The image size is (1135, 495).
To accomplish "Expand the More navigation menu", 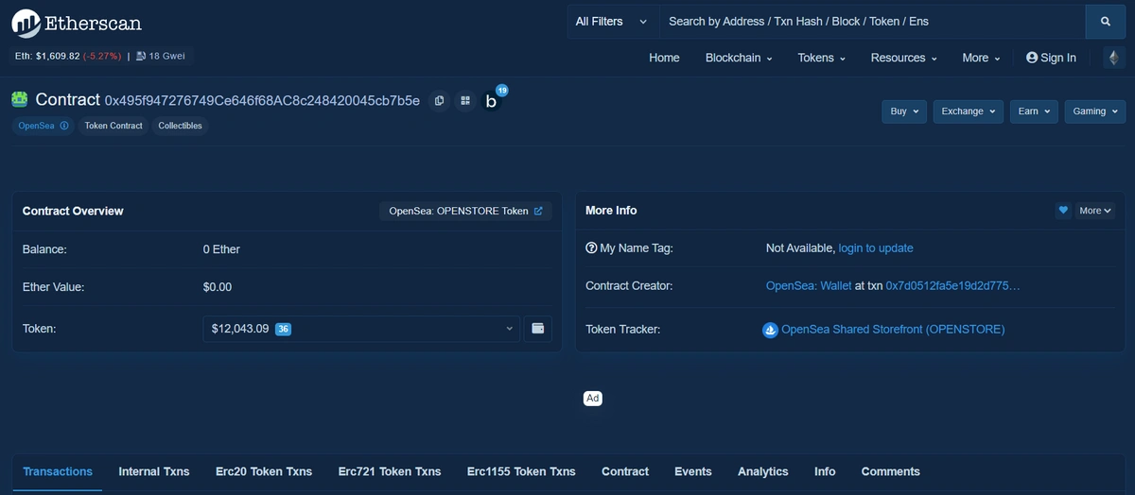I will [981, 58].
